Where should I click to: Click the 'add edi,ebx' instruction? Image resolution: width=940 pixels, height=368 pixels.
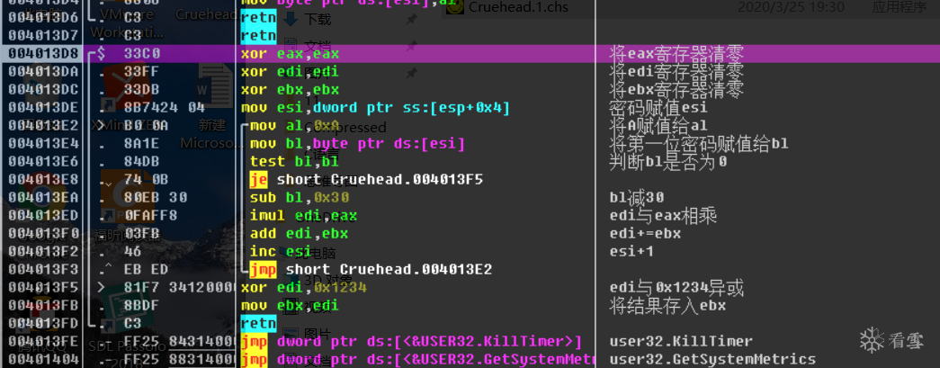click(x=300, y=233)
